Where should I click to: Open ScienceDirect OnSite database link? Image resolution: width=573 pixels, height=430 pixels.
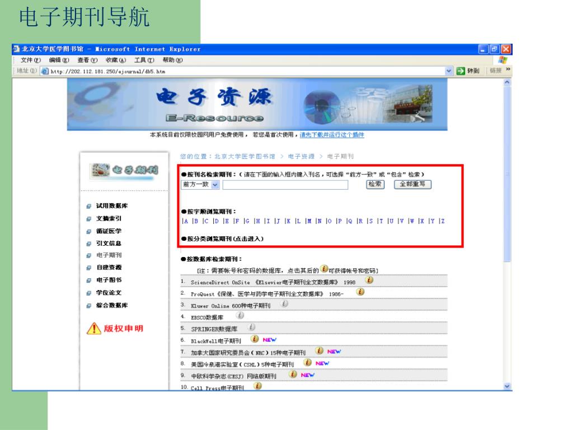(x=273, y=282)
